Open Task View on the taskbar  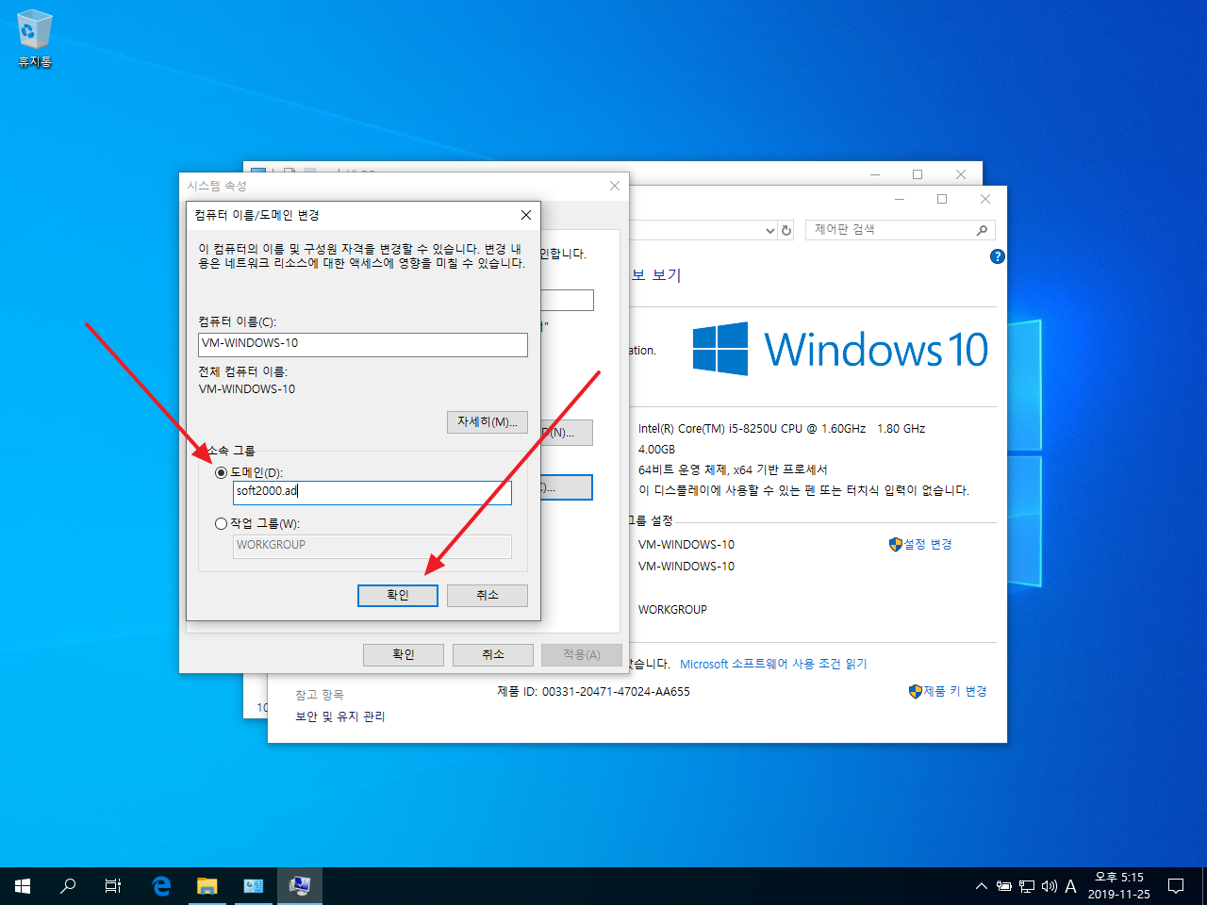113,886
